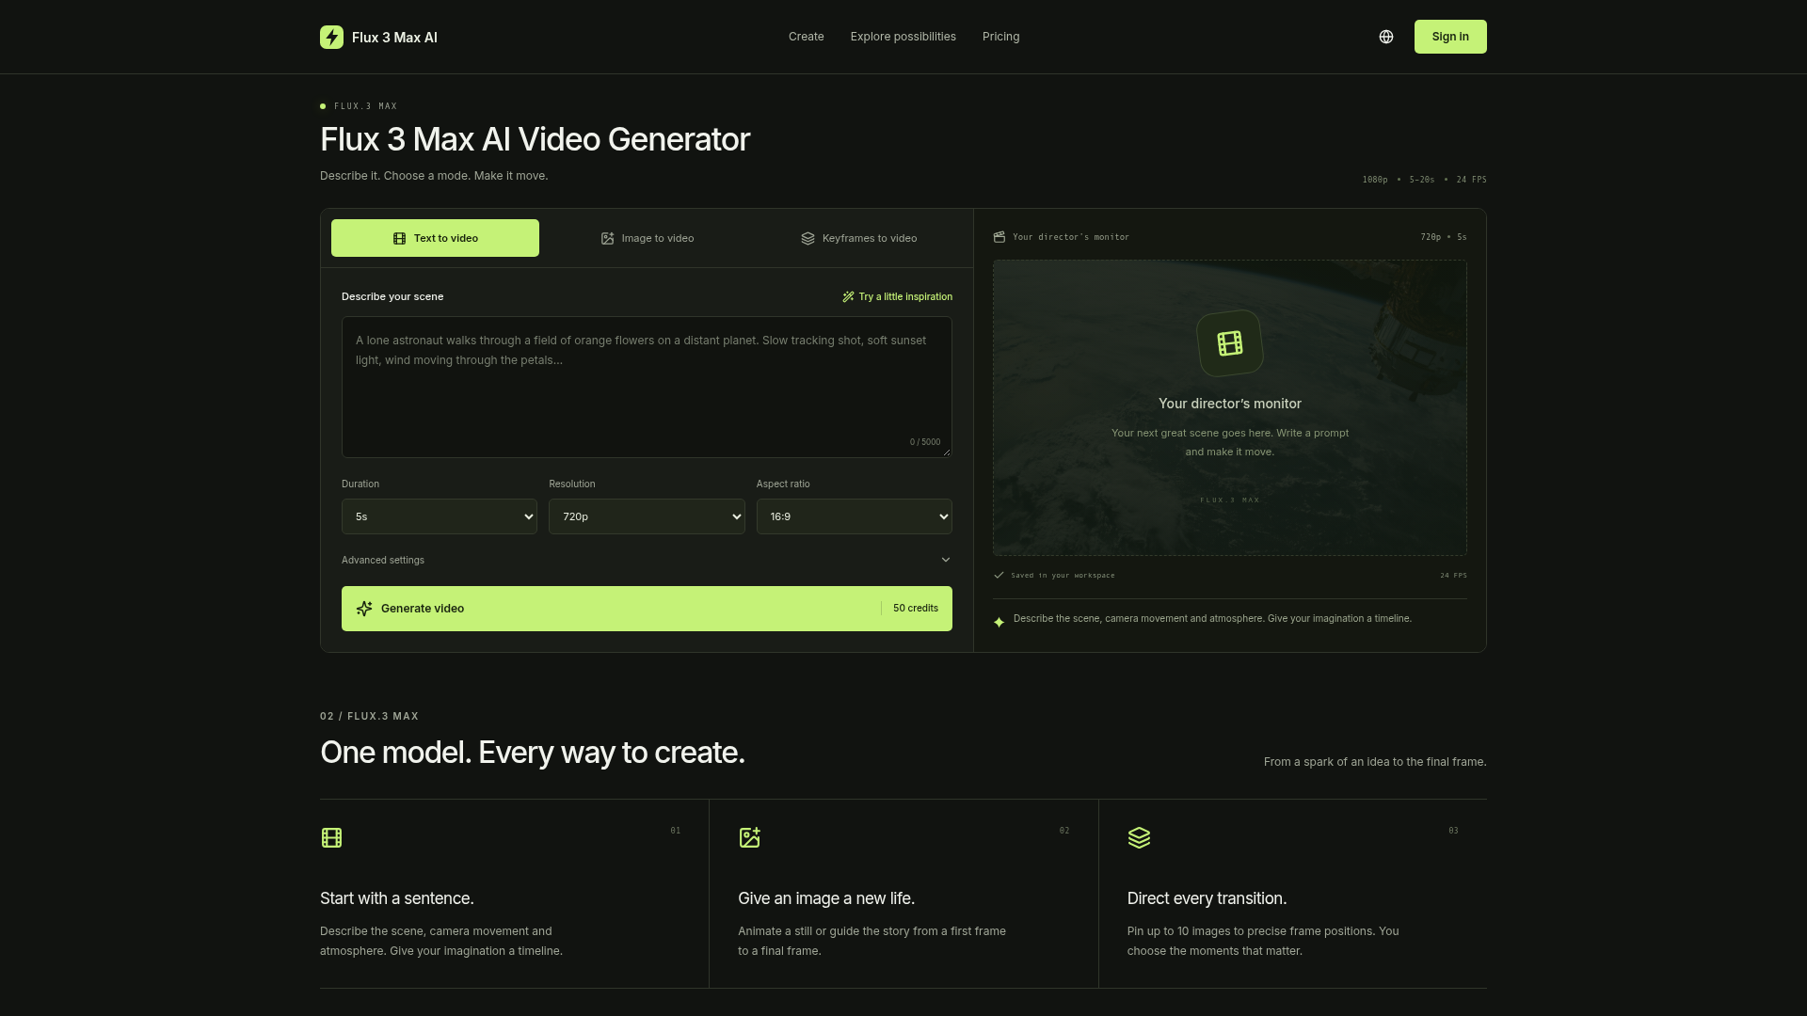The width and height of the screenshot is (1807, 1016).
Task: Click the clapperboard icon next to Your director's monitor header
Action: (x=999, y=237)
